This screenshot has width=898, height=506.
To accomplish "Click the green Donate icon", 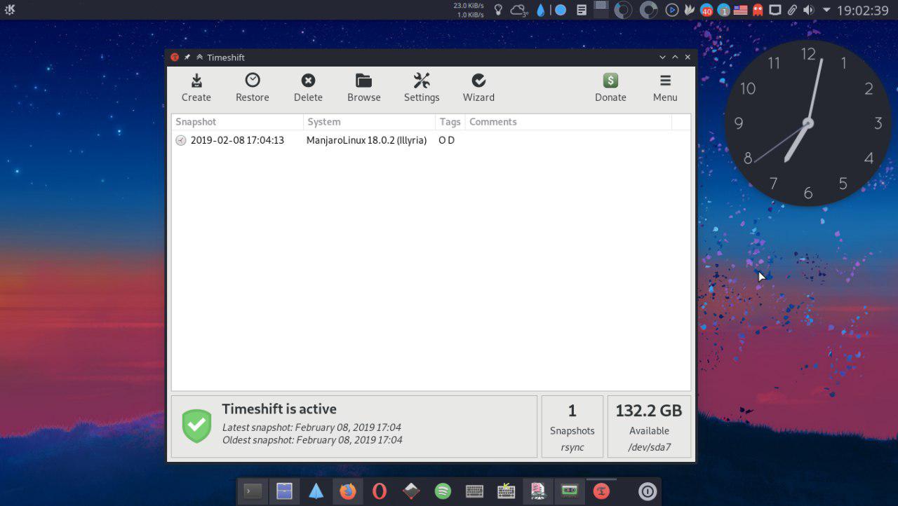I will (x=610, y=81).
